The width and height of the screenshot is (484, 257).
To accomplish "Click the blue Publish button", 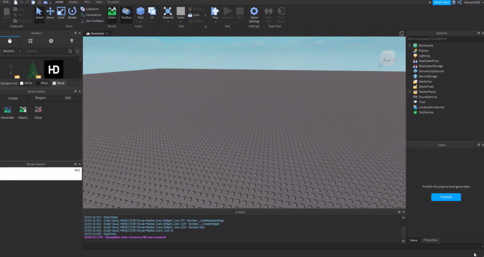I will tap(446, 197).
